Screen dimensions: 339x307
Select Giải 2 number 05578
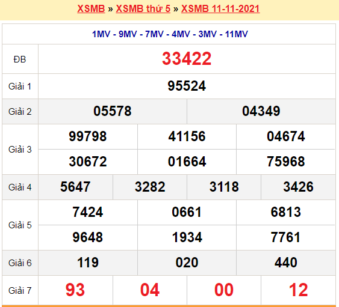pos(113,111)
